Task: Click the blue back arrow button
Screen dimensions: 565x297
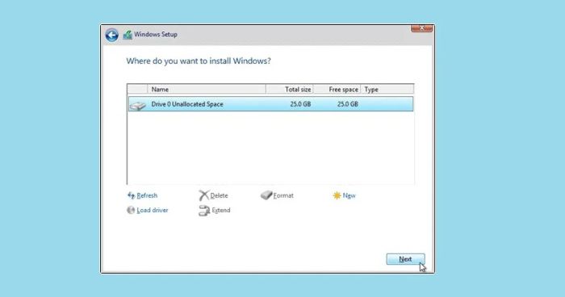Action: tap(111, 35)
